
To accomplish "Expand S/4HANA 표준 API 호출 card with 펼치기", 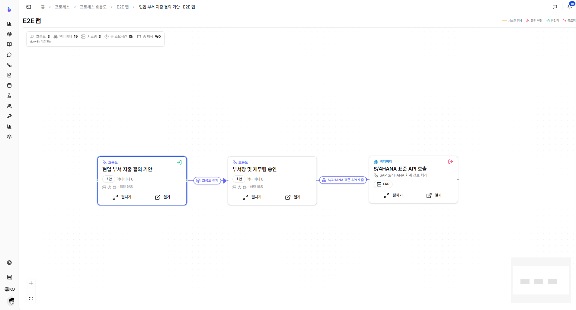I will (393, 195).
